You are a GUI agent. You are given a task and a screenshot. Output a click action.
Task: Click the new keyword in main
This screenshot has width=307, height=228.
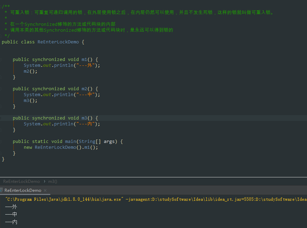pos(28,147)
